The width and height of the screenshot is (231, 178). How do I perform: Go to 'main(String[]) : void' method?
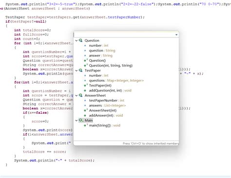click(105, 125)
